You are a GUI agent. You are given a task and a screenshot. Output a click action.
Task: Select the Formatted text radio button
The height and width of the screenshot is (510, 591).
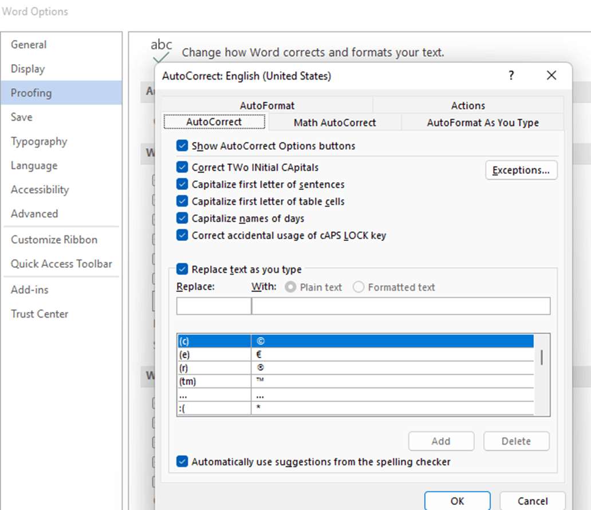point(358,287)
